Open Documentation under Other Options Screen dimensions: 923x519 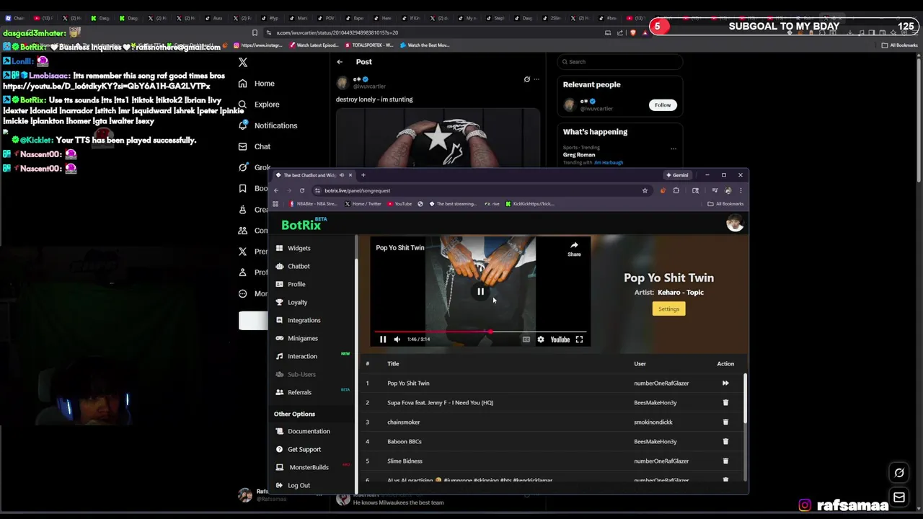309,431
